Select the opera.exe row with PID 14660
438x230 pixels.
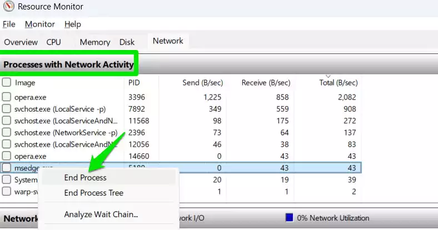click(181, 156)
